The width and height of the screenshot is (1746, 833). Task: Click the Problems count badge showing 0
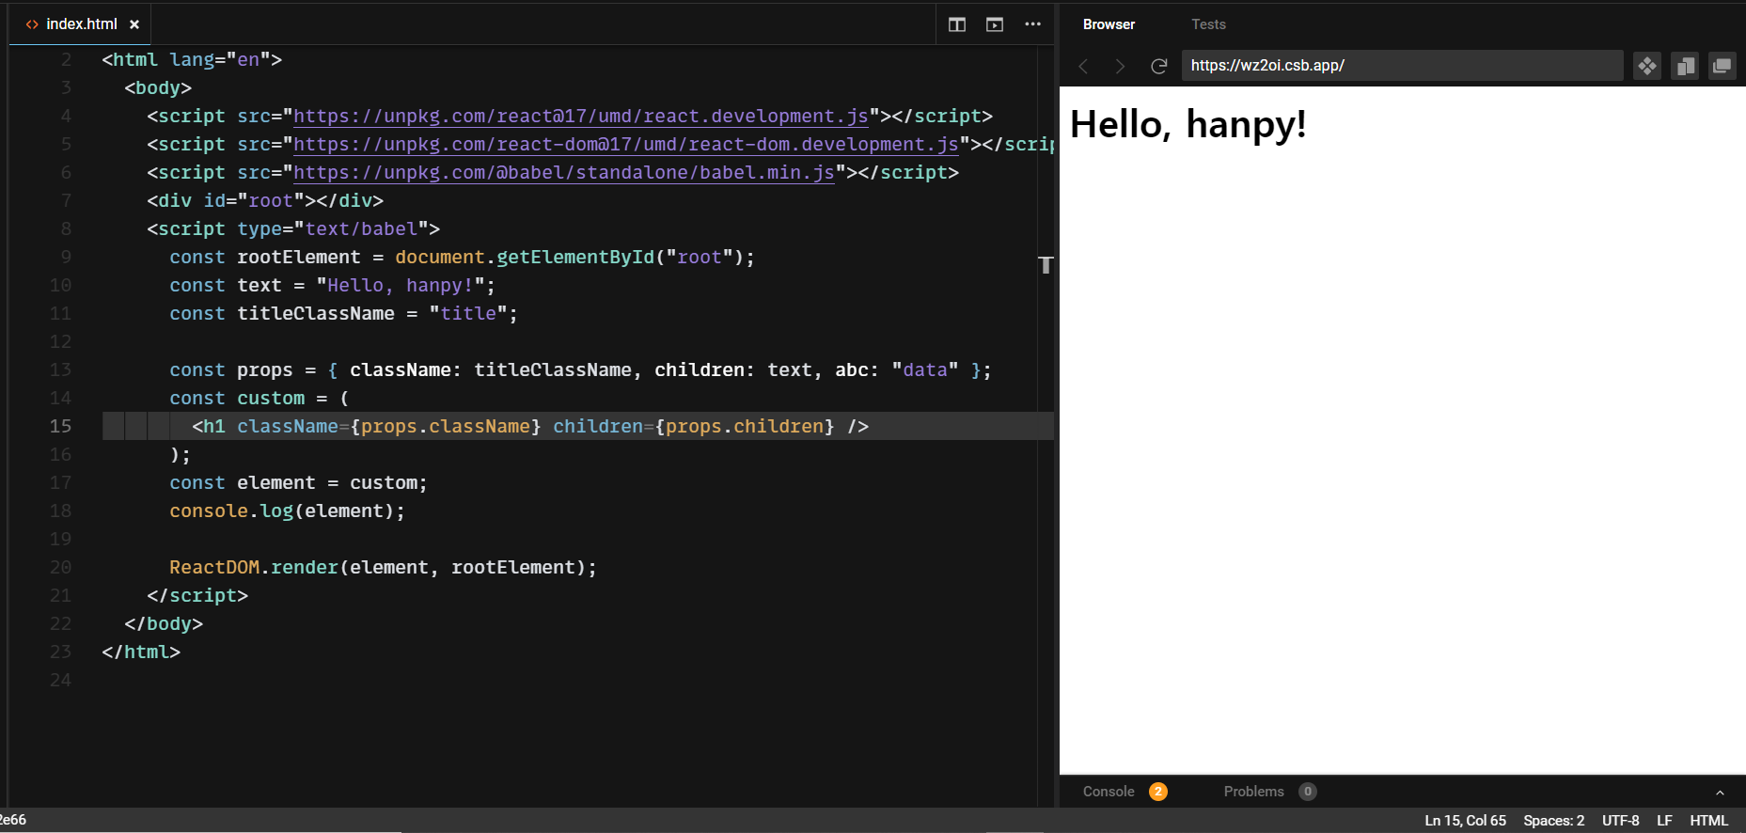click(1308, 792)
